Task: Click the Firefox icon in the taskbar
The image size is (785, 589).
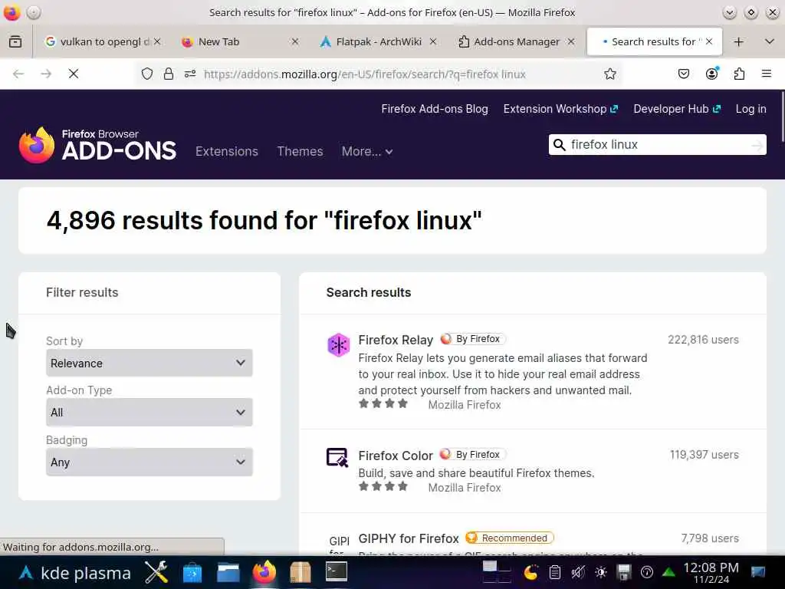Action: pos(264,572)
